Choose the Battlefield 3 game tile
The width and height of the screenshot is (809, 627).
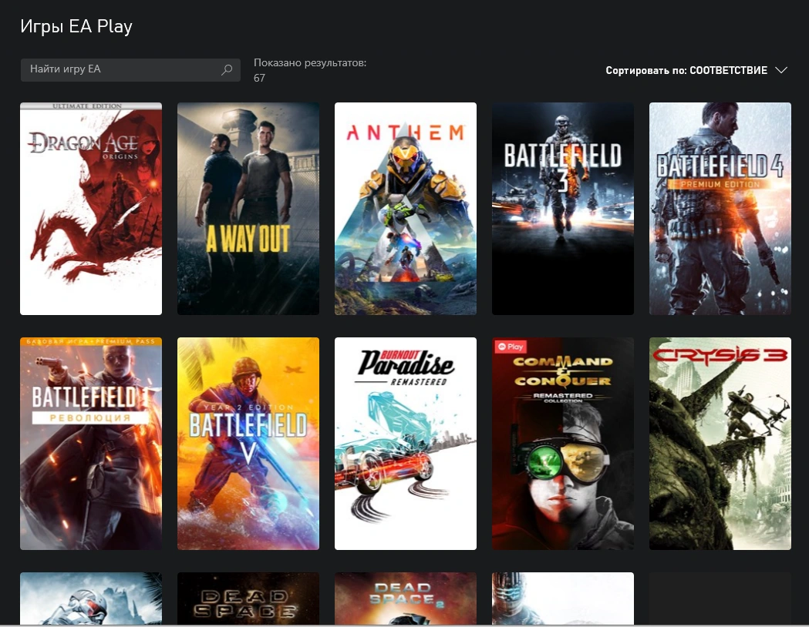tap(563, 209)
